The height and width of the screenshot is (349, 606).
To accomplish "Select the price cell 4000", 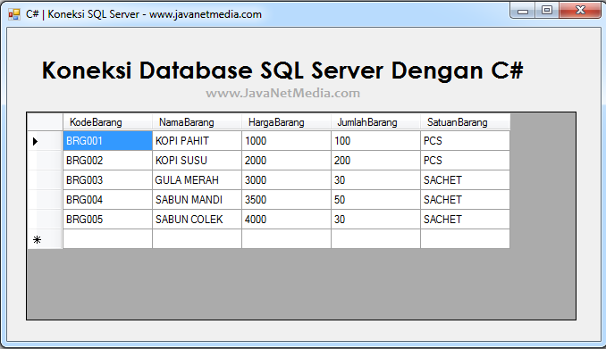I will tap(286, 220).
